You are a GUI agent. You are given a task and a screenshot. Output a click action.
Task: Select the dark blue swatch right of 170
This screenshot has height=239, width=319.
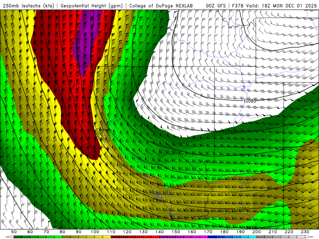tap(212, 237)
